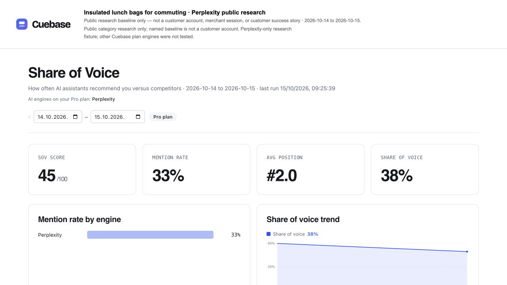Click the Avg Position value #2.0
This screenshot has width=507, height=285.
click(x=282, y=175)
